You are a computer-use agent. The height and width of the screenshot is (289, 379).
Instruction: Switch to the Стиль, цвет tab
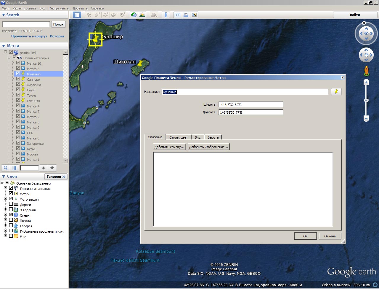pyautogui.click(x=179, y=137)
